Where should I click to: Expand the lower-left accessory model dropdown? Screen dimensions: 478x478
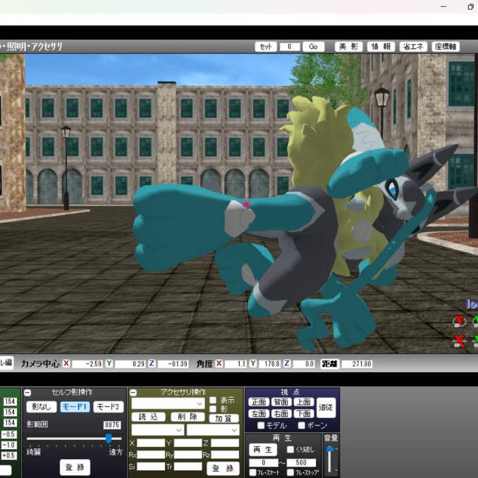pos(157,430)
